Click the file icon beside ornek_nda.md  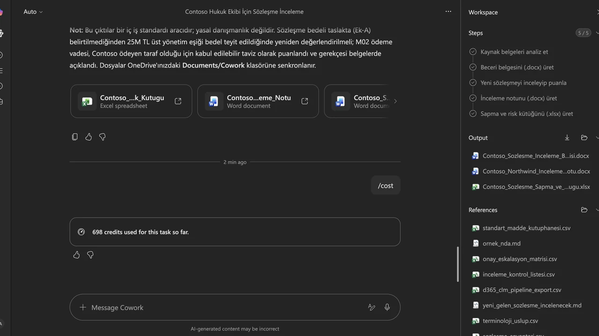pyautogui.click(x=475, y=244)
